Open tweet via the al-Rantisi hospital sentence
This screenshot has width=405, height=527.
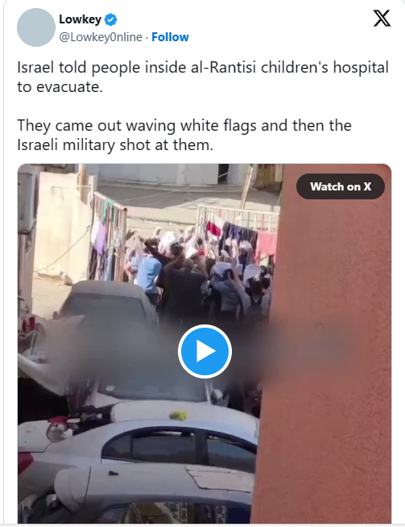[x=203, y=77]
